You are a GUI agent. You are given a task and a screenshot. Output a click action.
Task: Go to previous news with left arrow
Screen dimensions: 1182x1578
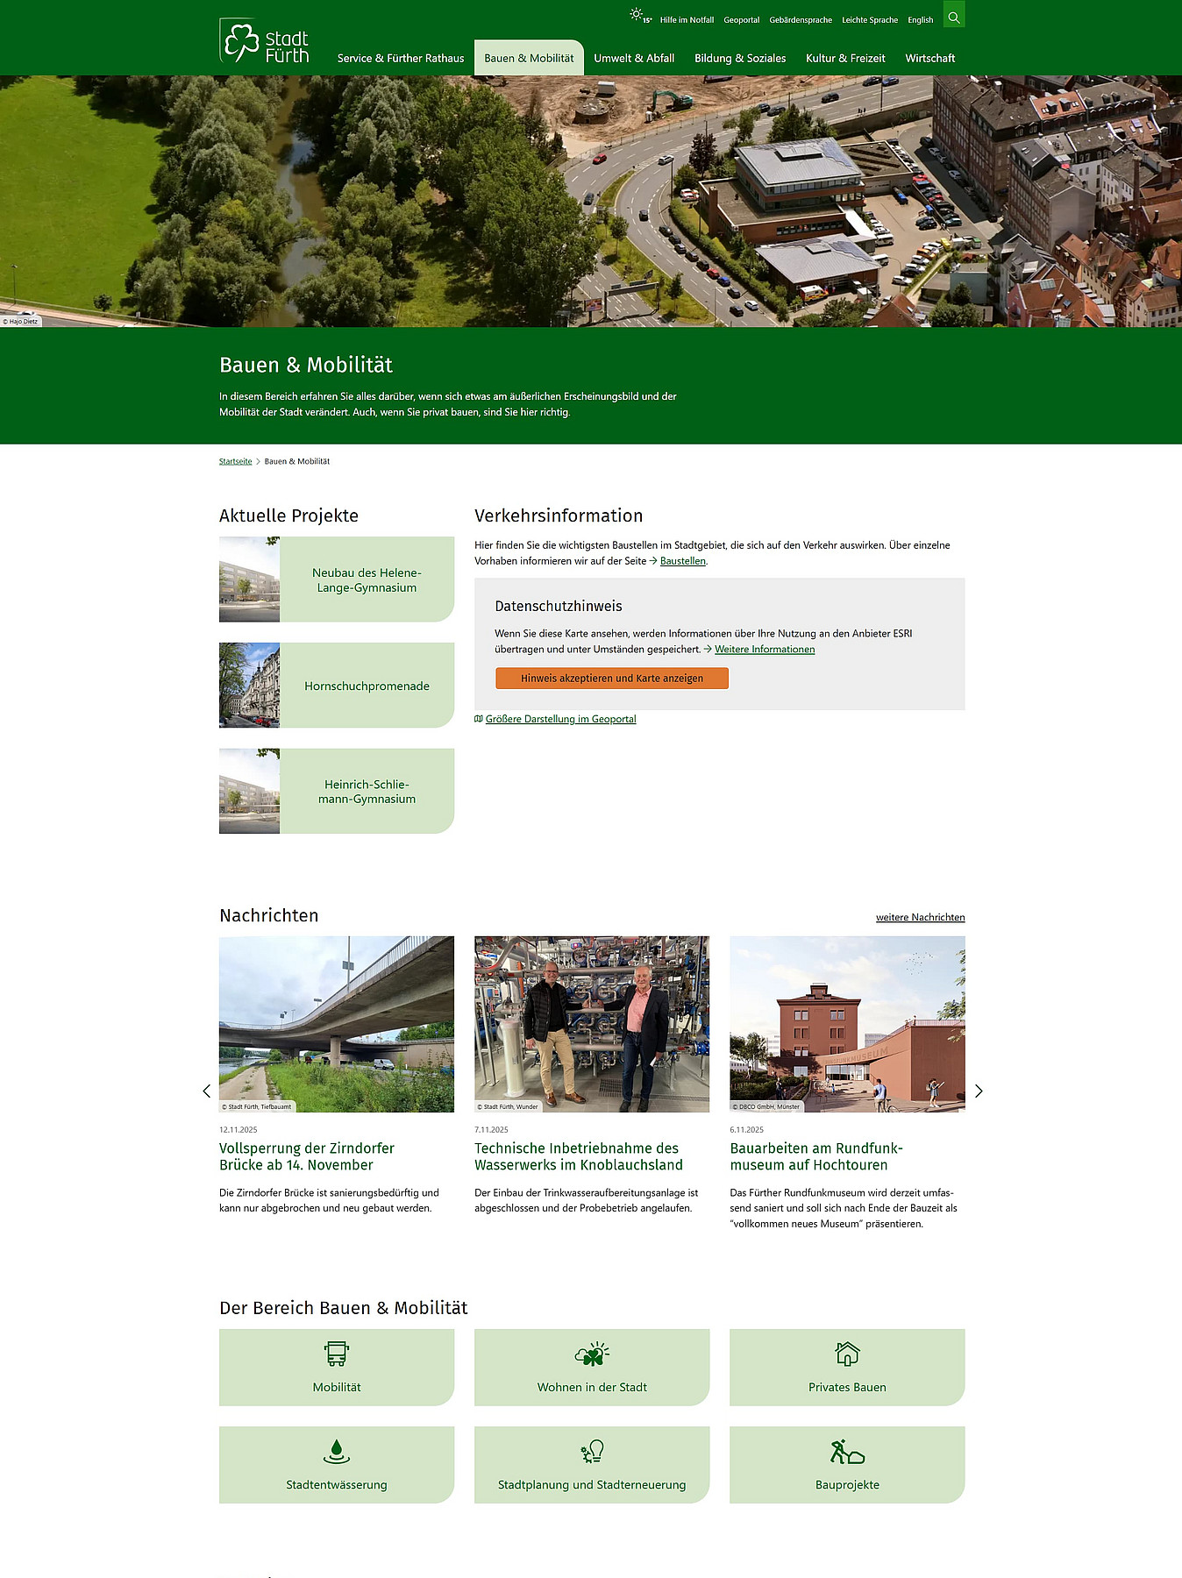[207, 1091]
